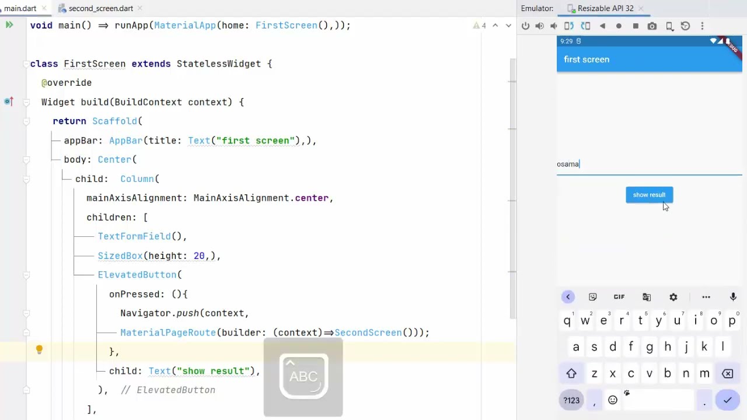Screen dimensions: 747x420
Task: Close the Resizable API 32 emulator tab
Action: (x=641, y=8)
